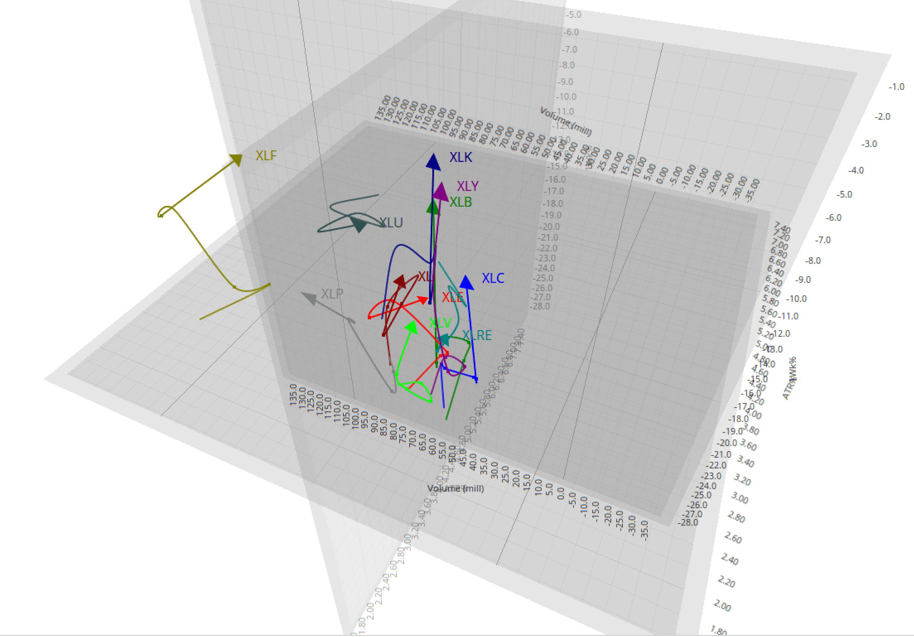Click the -28.0 tick on lower right axis
914x637 pixels.
tap(688, 522)
